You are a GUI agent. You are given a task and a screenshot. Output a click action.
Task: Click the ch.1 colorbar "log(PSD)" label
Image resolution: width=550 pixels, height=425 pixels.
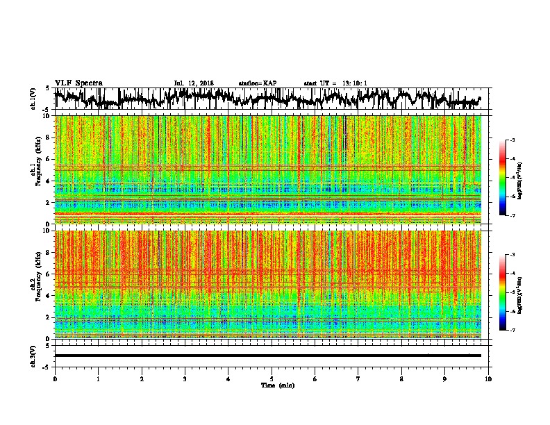tap(519, 181)
